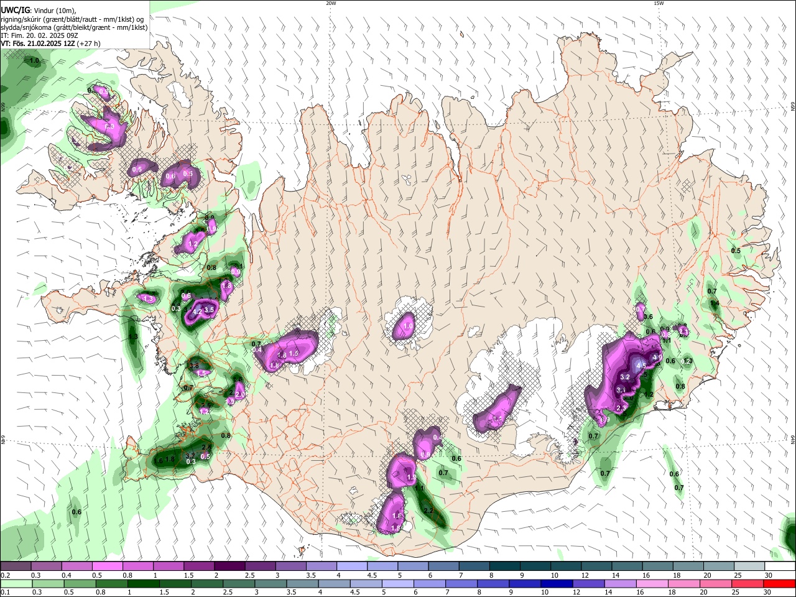Screen dimensions: 796x597
Task: Click the darkest purple '2' snow legend swatch
Action: click(x=229, y=567)
